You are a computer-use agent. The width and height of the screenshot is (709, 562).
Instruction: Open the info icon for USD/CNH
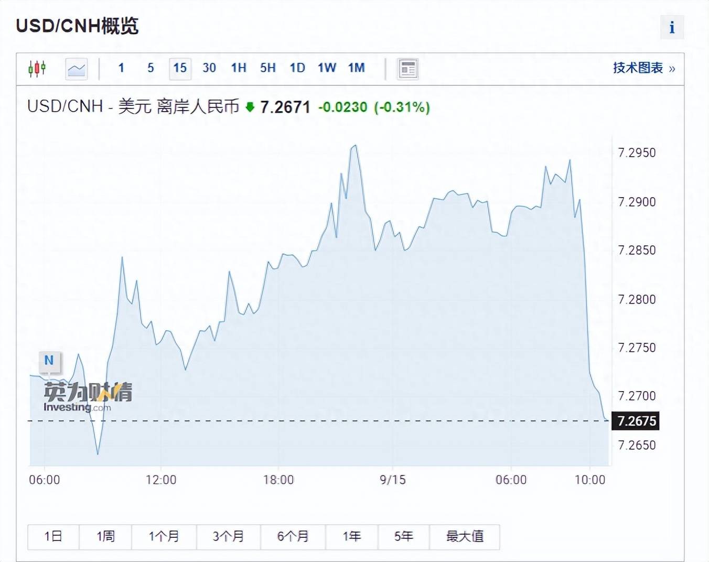672,27
